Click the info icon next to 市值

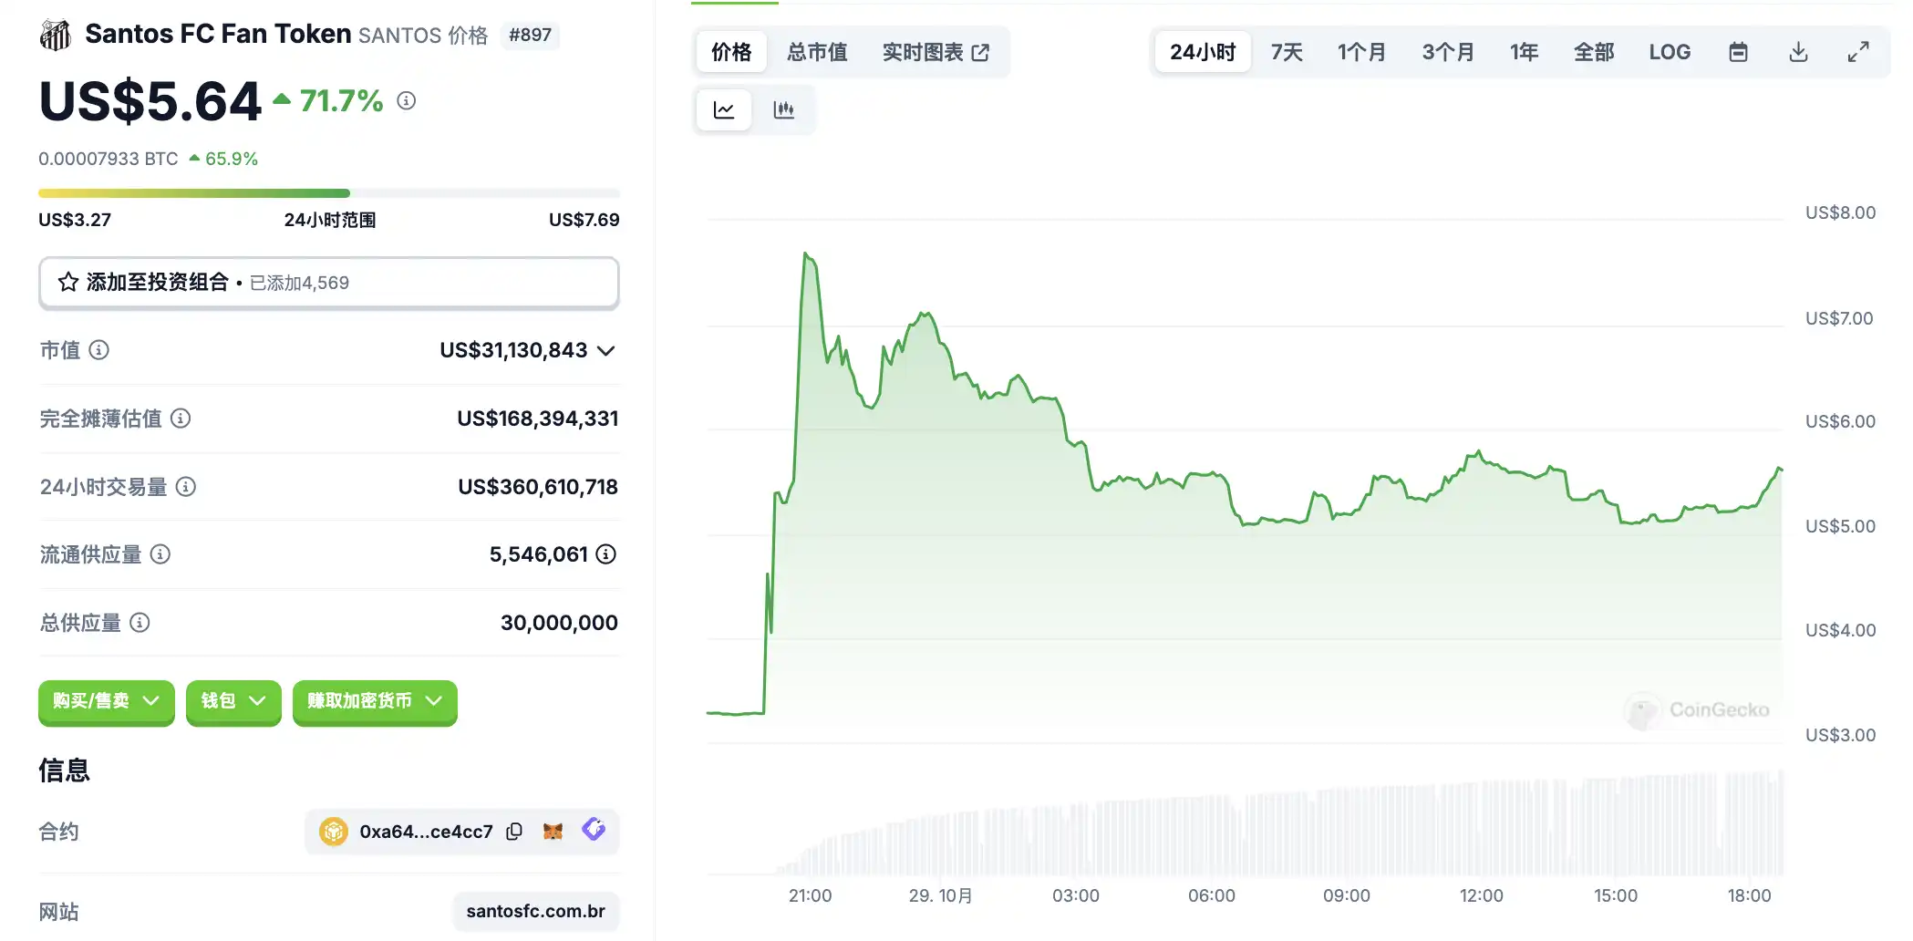pos(99,350)
